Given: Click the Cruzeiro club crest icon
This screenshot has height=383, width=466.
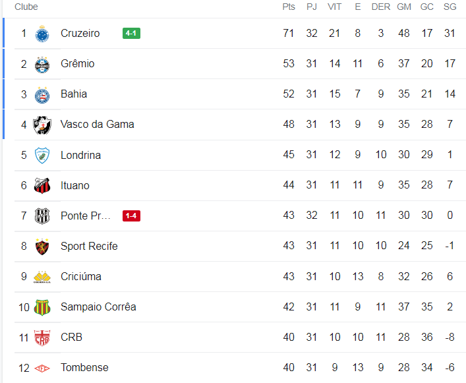Looking at the screenshot, I should pyautogui.click(x=42, y=33).
